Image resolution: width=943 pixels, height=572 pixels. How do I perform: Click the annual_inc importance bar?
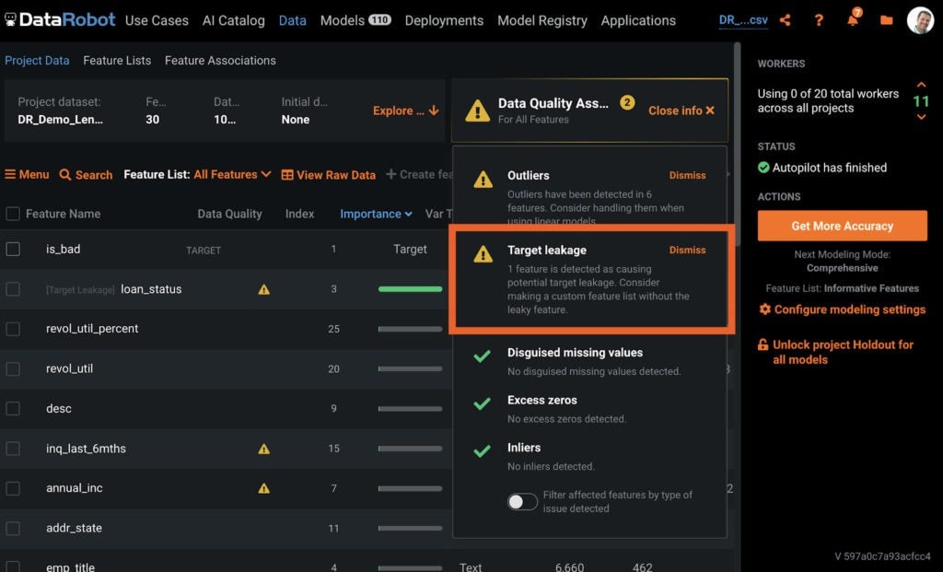click(x=410, y=488)
